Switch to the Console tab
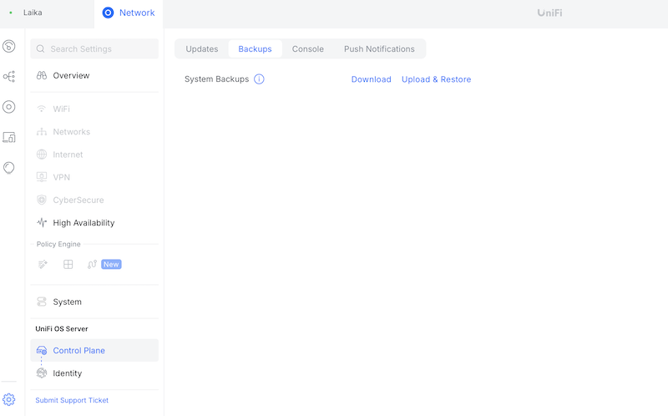This screenshot has height=416, width=668. click(x=308, y=49)
